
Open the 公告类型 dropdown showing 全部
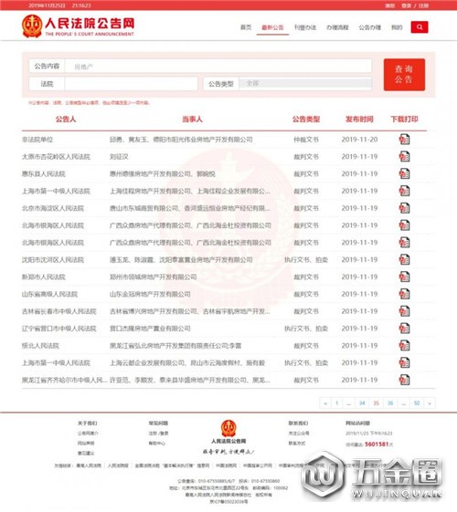(x=305, y=84)
